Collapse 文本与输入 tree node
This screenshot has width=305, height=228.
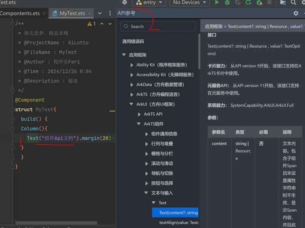(x=146, y=193)
